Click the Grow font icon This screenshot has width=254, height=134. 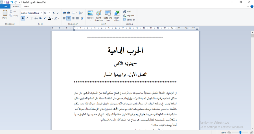pos(54,13)
